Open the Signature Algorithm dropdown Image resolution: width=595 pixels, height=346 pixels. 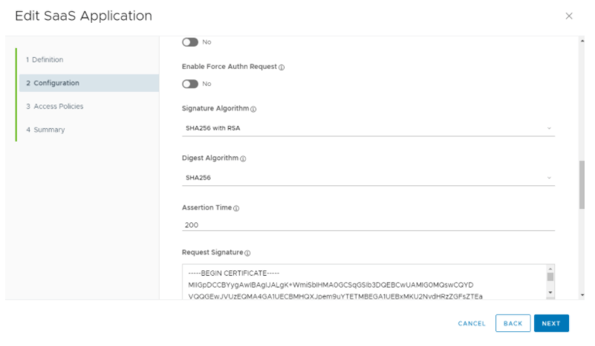[368, 128]
